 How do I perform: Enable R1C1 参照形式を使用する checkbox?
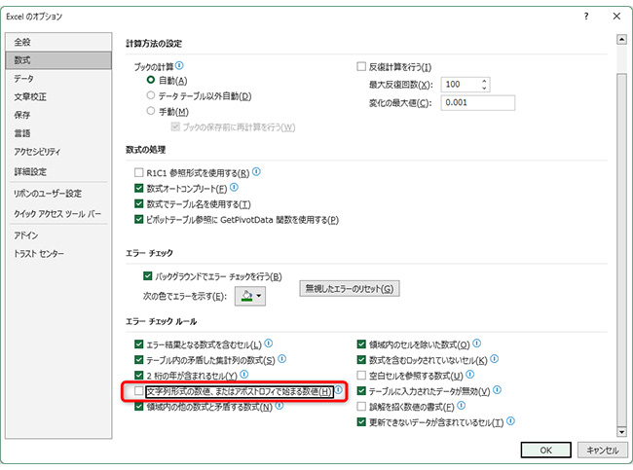click(139, 172)
